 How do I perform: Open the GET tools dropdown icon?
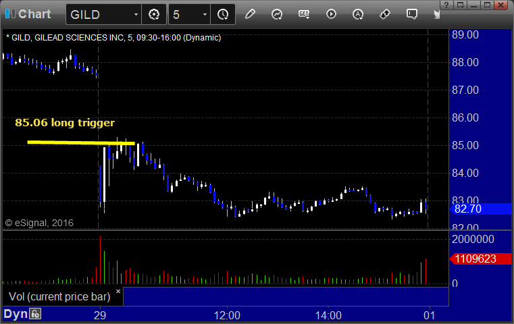click(x=304, y=14)
